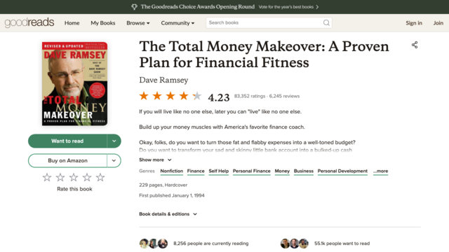This screenshot has height=252, width=449.
Task: Open the Want to read shelf dropdown arrow
Action: pyautogui.click(x=114, y=141)
